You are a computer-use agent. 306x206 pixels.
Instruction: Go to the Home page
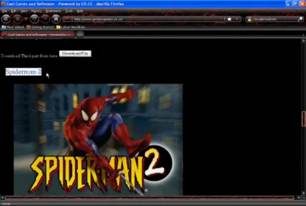pos(56,19)
